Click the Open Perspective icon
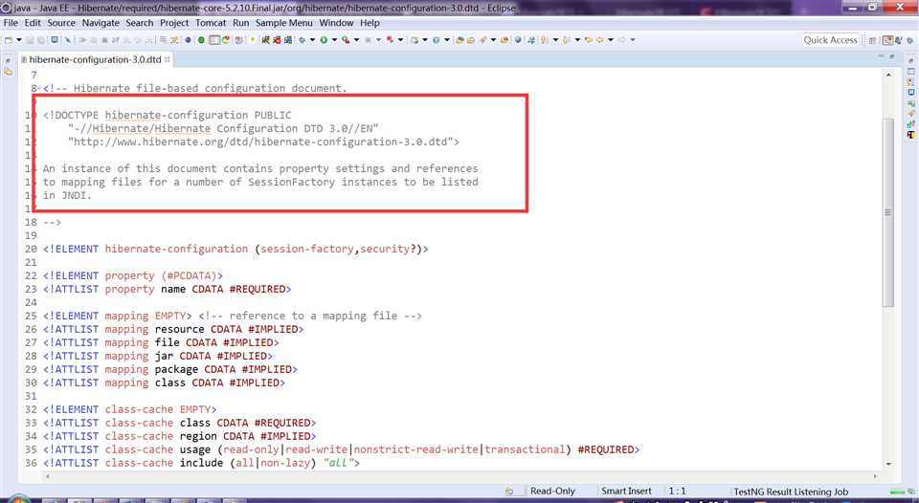The image size is (919, 503). [872, 40]
